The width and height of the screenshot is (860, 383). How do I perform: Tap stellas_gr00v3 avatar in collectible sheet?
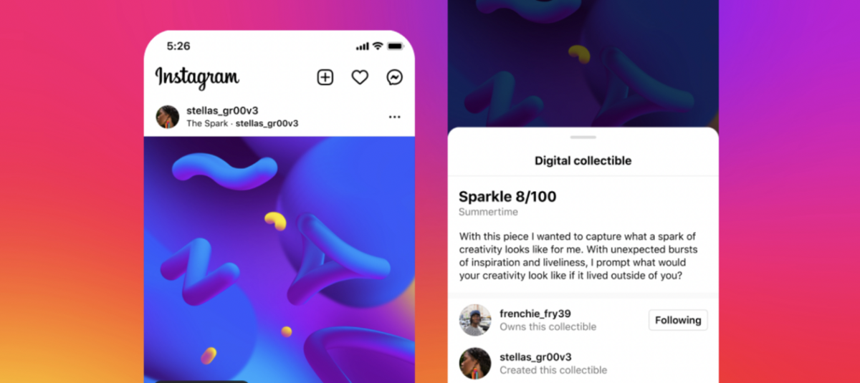coord(475,363)
